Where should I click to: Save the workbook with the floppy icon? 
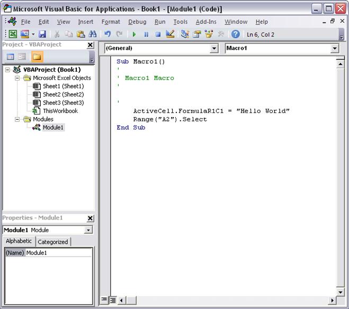pyautogui.click(x=42, y=34)
